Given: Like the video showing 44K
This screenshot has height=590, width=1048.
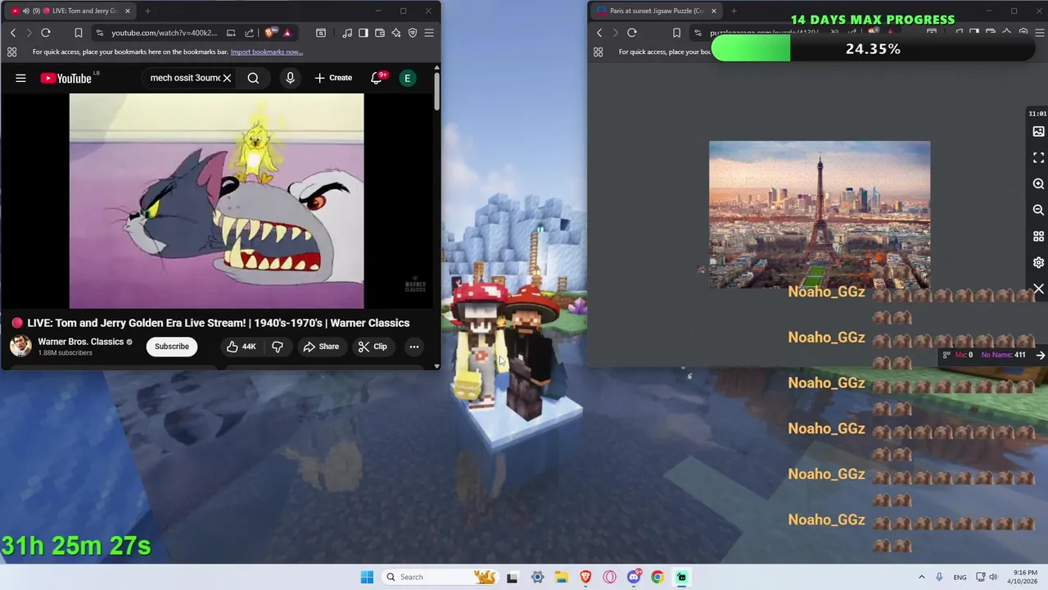Looking at the screenshot, I should [241, 346].
